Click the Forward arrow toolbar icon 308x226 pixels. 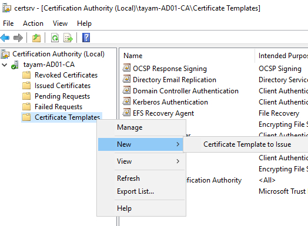click(x=18, y=38)
